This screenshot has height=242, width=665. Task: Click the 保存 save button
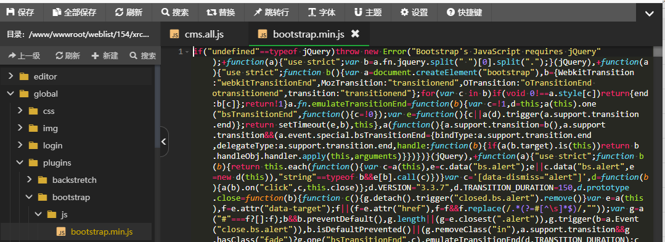pyautogui.click(x=20, y=13)
